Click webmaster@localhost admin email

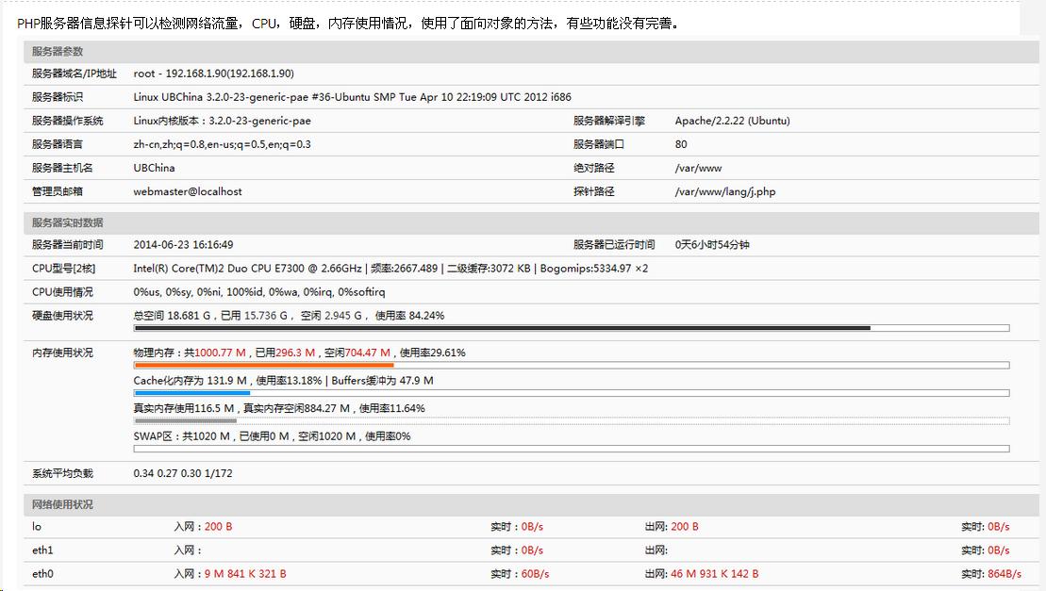pos(188,192)
